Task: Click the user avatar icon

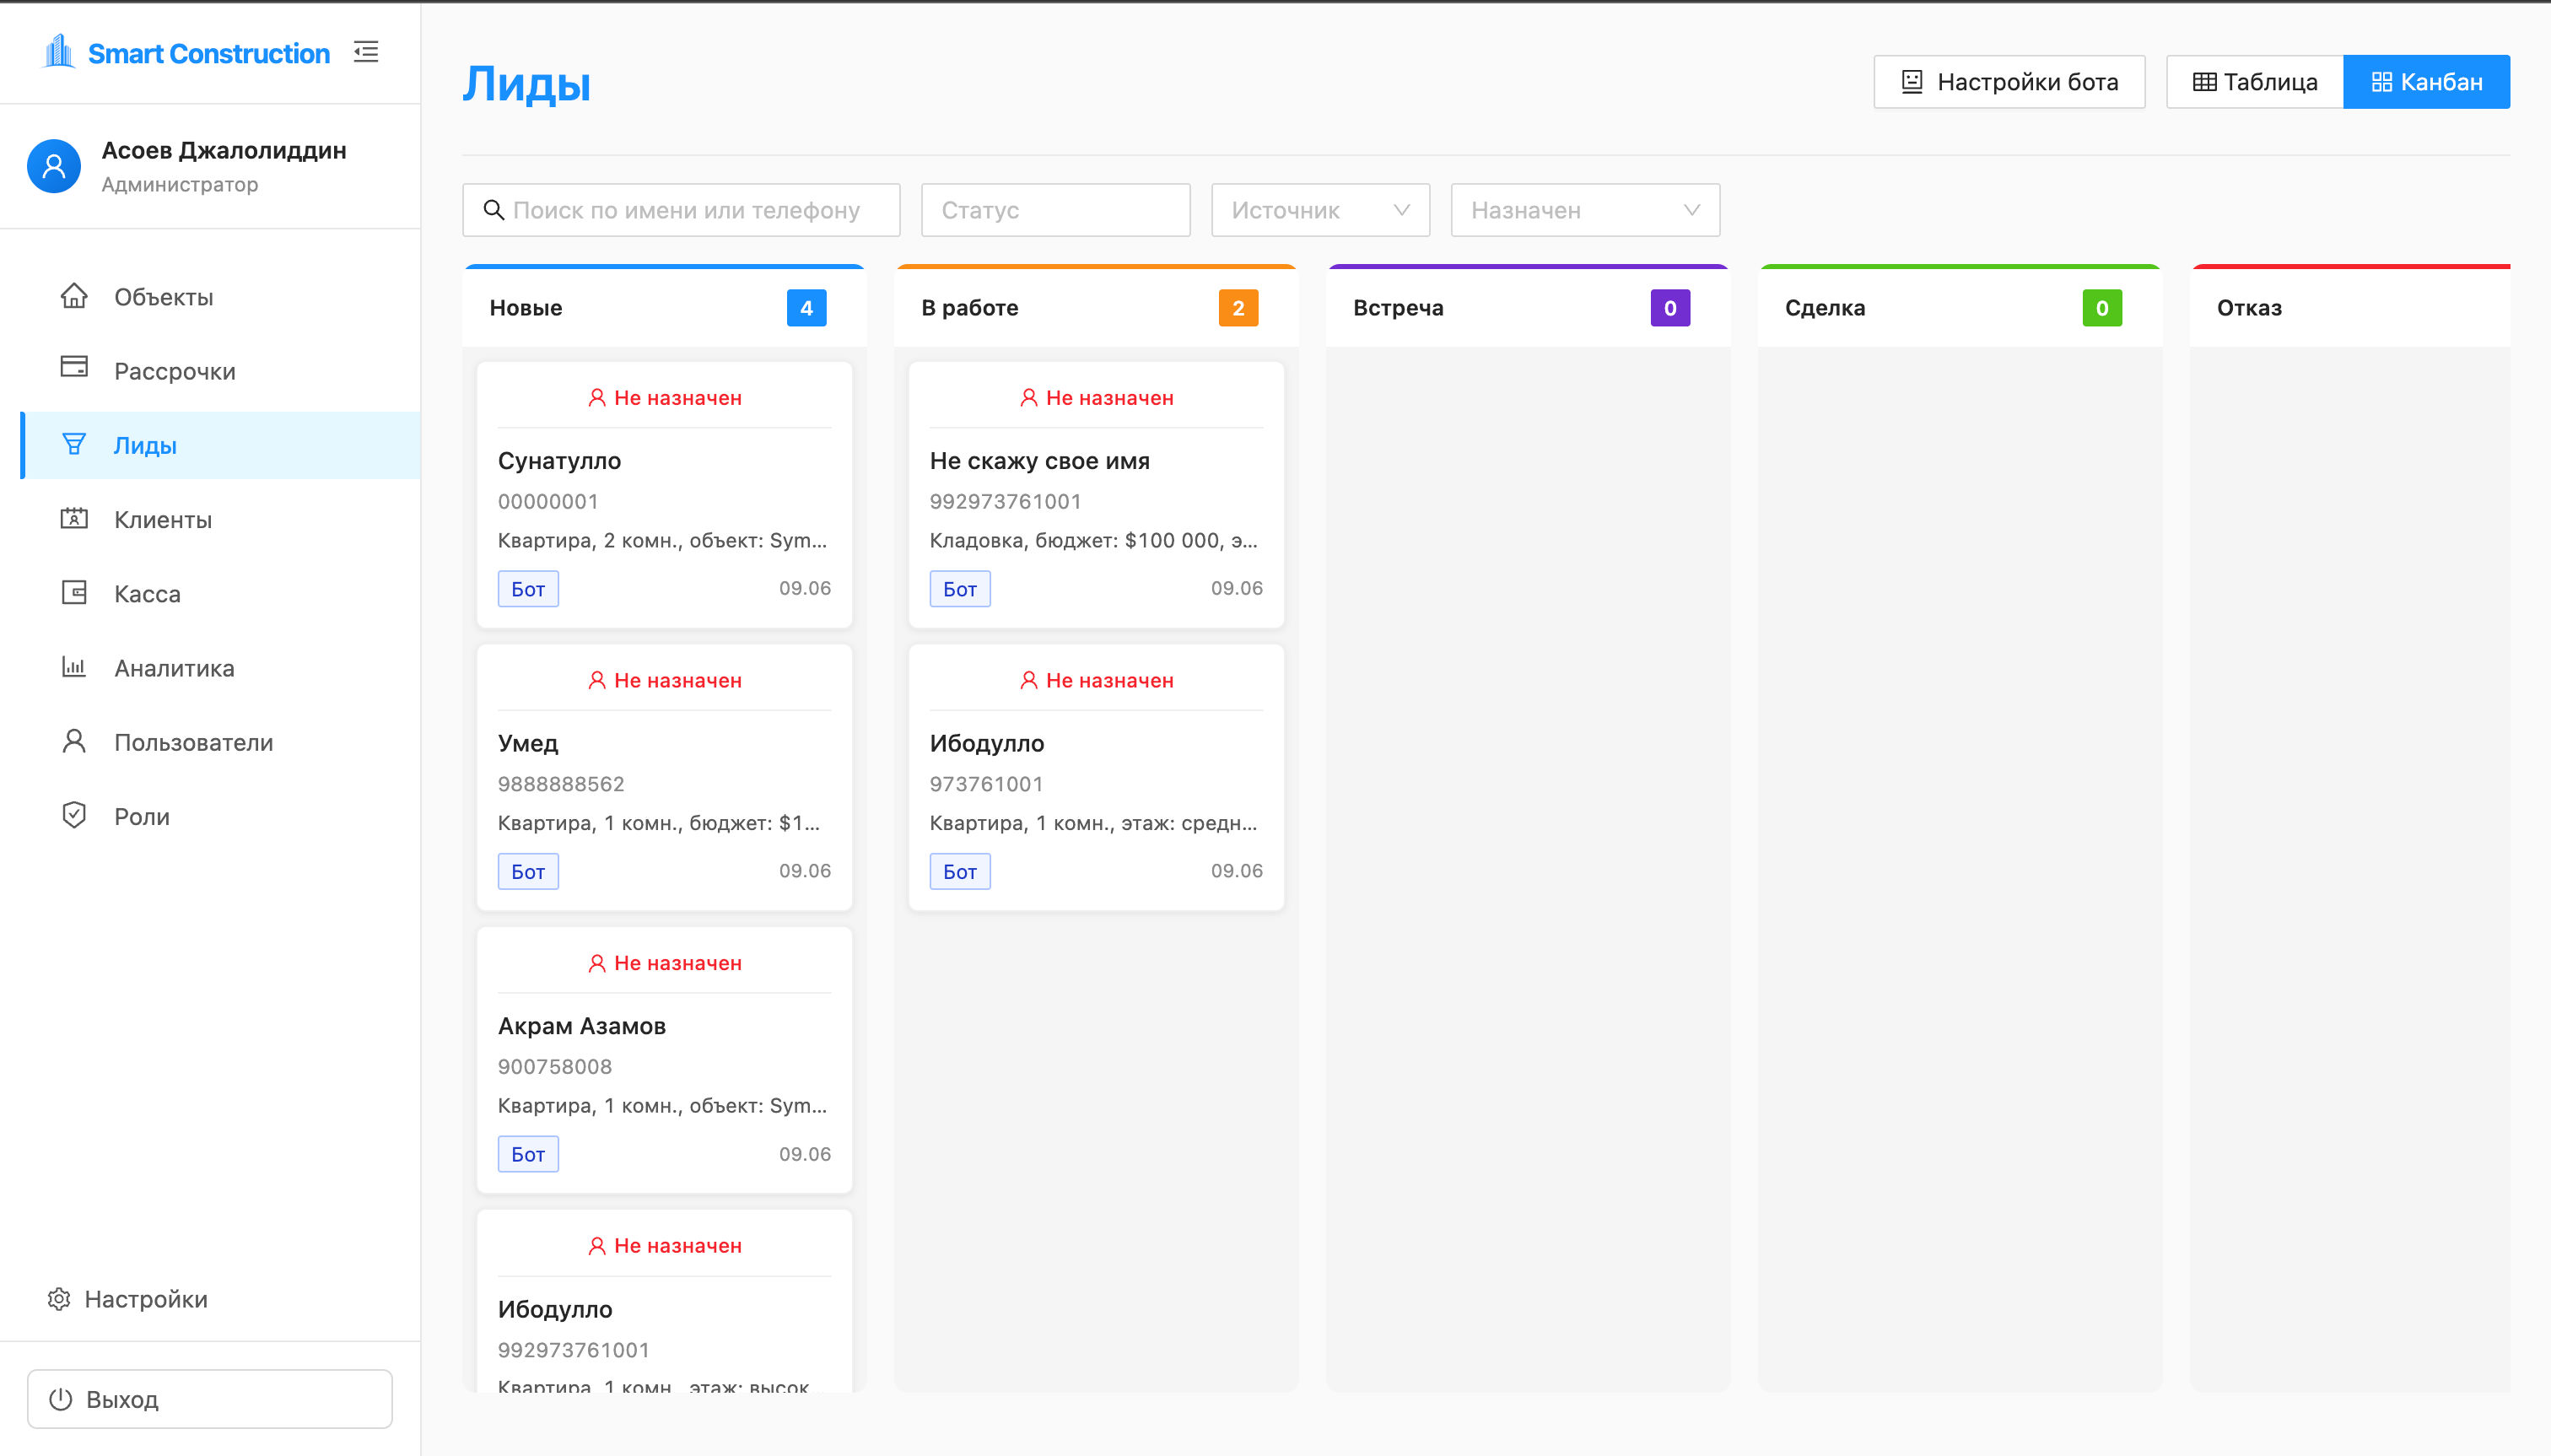Action: (x=54, y=166)
